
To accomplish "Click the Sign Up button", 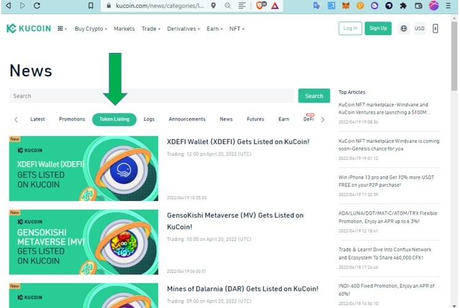I will point(378,28).
